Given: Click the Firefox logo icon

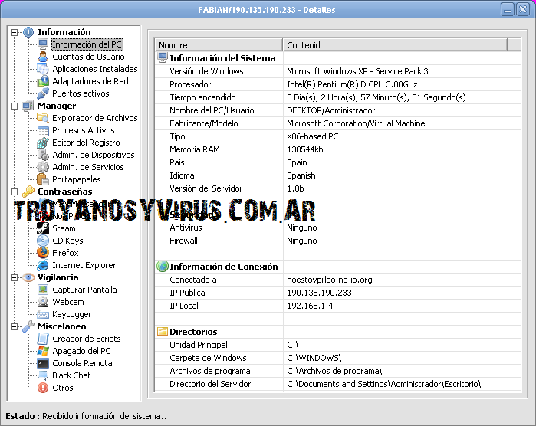Looking at the screenshot, I should (x=43, y=253).
